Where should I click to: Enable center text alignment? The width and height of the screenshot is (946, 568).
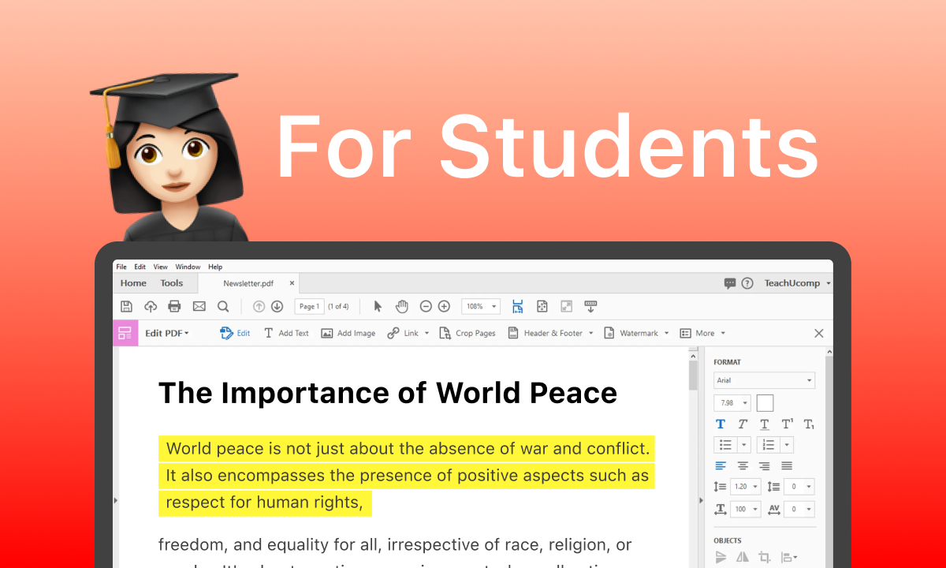click(x=743, y=465)
